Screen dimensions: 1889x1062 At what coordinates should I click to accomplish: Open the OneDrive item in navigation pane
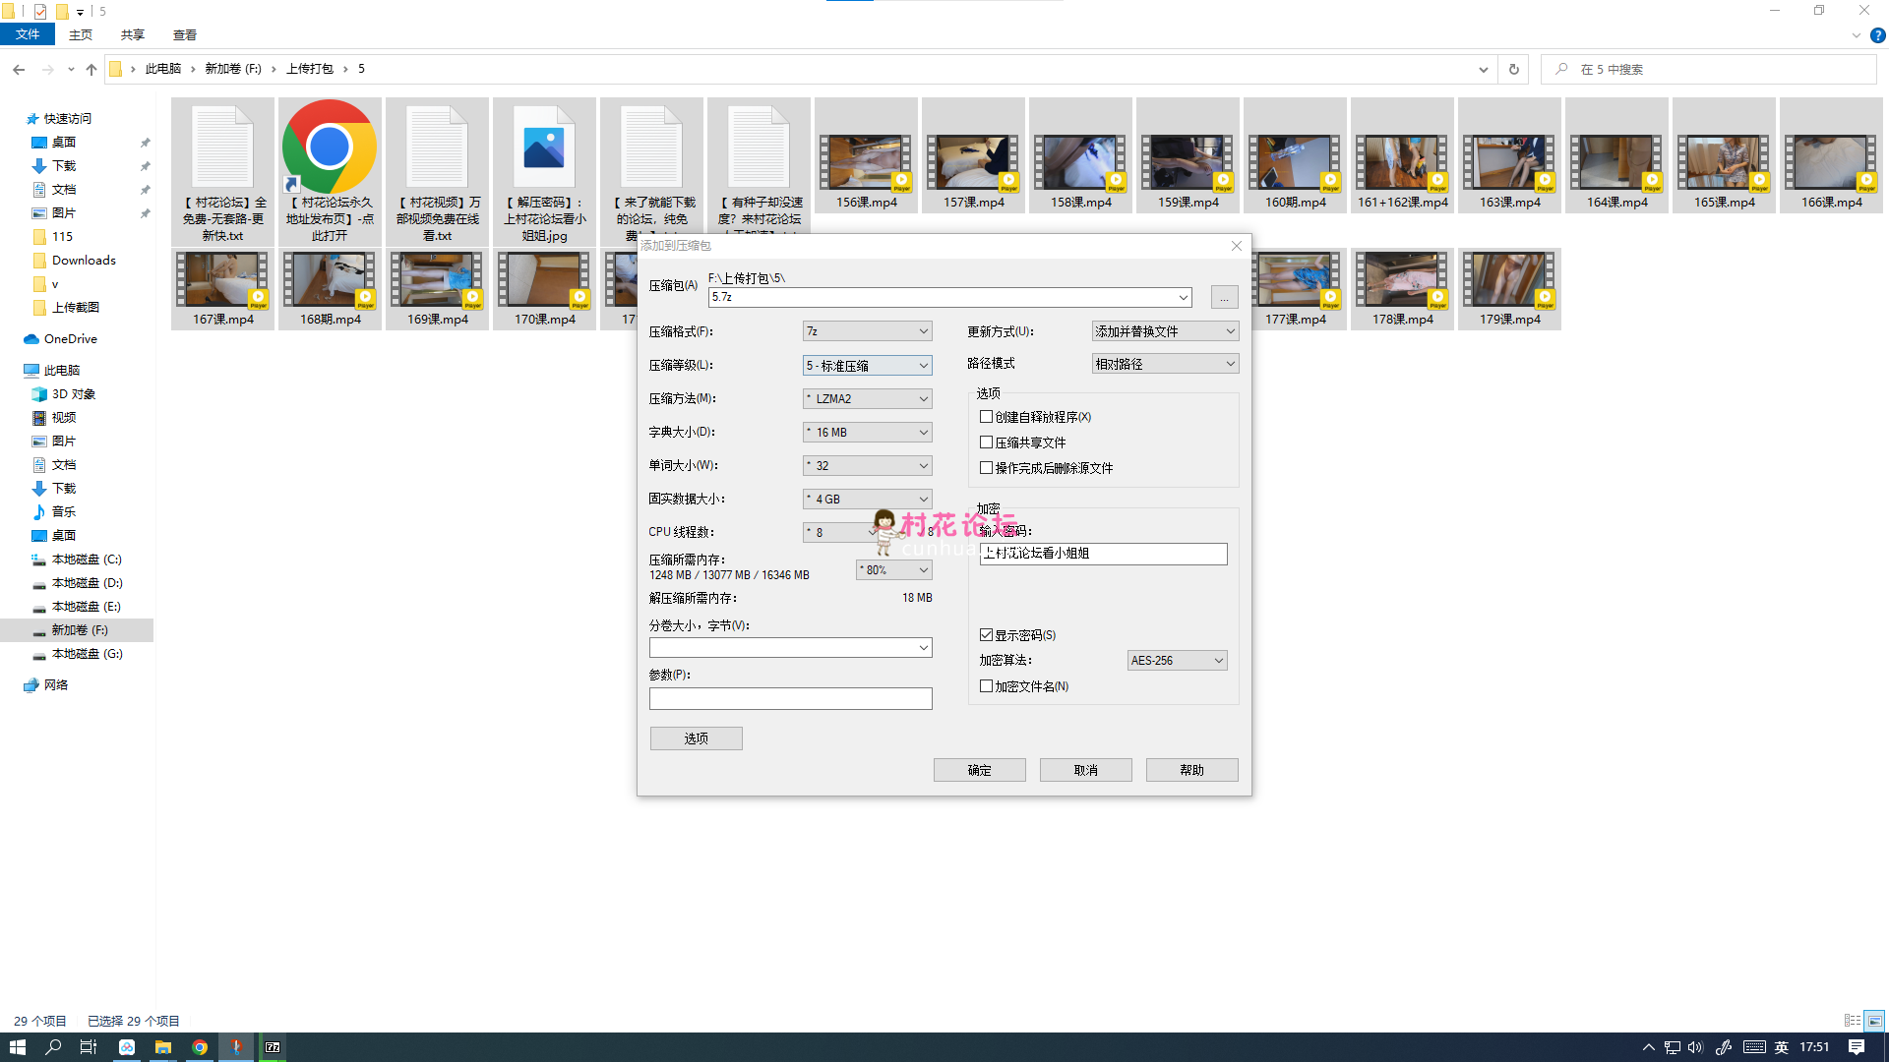[x=70, y=338]
